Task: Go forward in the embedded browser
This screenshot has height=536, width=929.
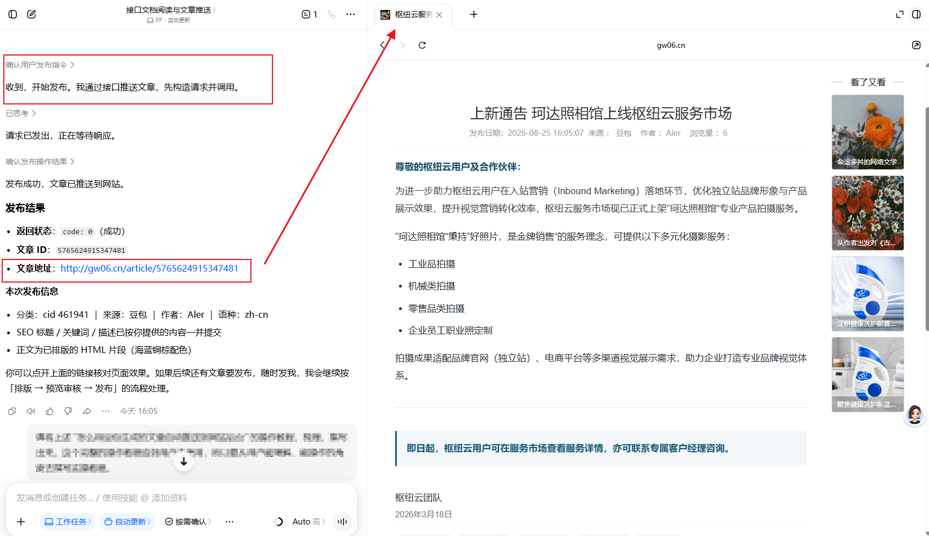Action: (x=402, y=45)
